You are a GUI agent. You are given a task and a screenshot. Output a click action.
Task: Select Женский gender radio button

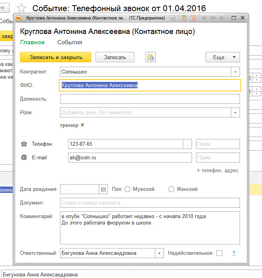tap(172, 189)
